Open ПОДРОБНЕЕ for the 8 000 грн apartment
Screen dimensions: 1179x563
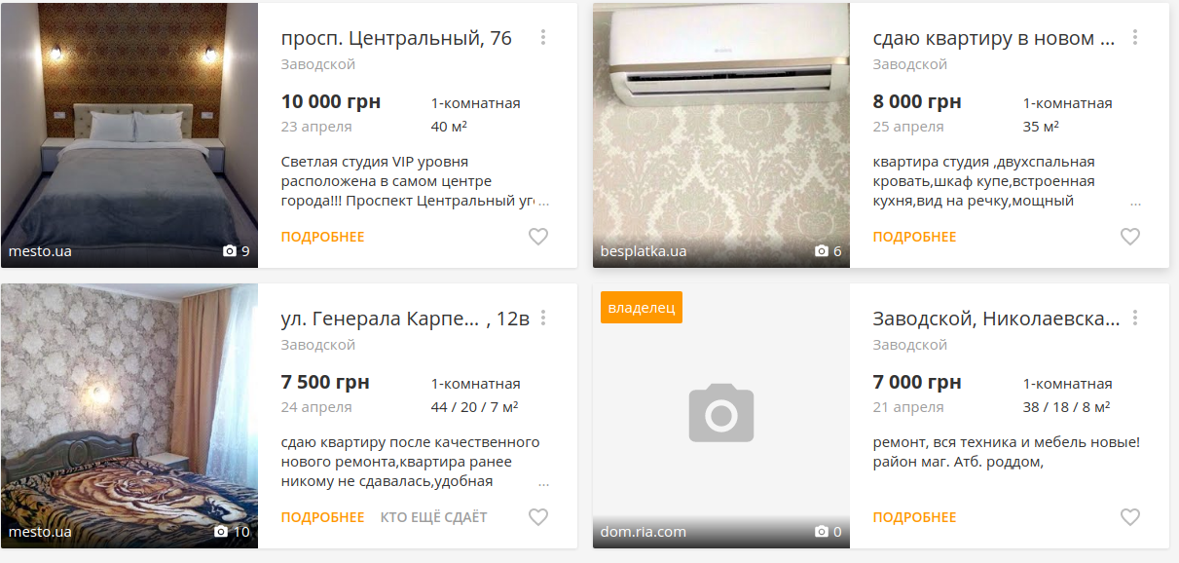(914, 237)
